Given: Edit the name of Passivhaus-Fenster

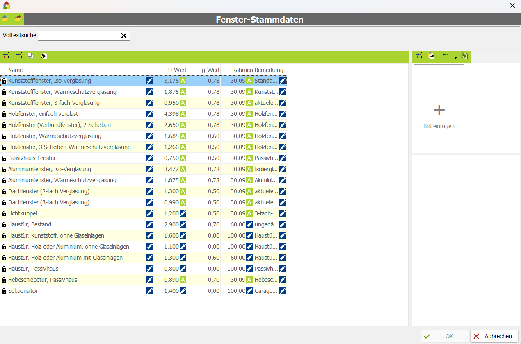Looking at the screenshot, I should (150, 158).
